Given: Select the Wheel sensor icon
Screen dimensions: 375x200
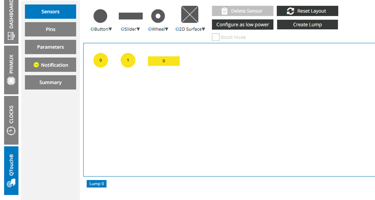Looking at the screenshot, I should point(158,16).
